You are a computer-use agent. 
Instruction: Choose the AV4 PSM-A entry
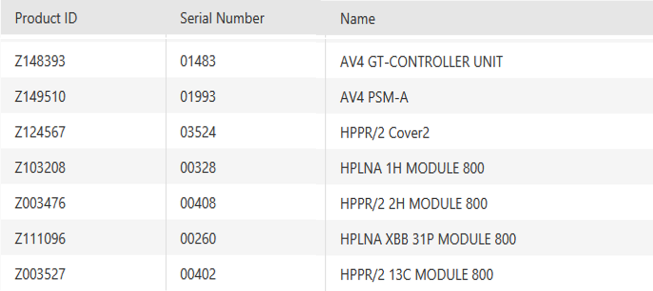(x=374, y=97)
